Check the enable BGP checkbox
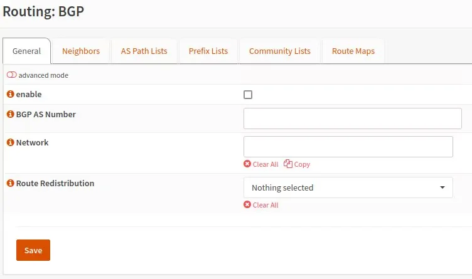This screenshot has width=472, height=279. [x=248, y=95]
